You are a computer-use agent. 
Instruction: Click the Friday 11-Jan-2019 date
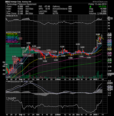pos(97,4)
